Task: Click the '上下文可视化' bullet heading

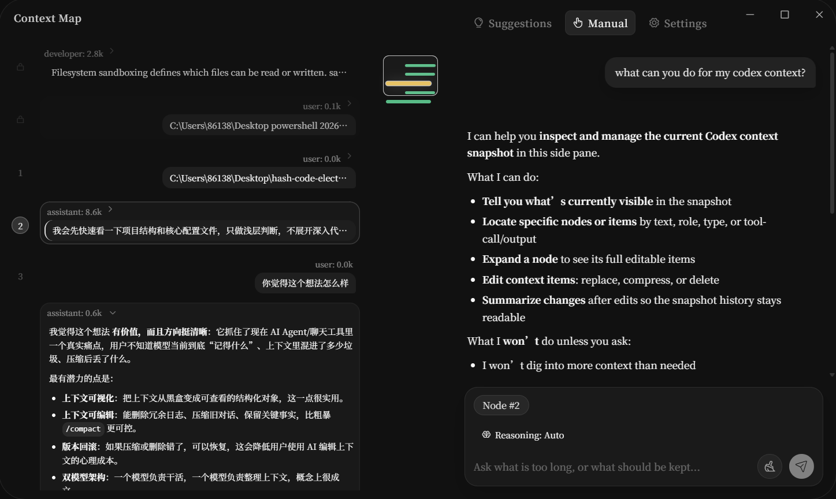Action: click(x=88, y=398)
